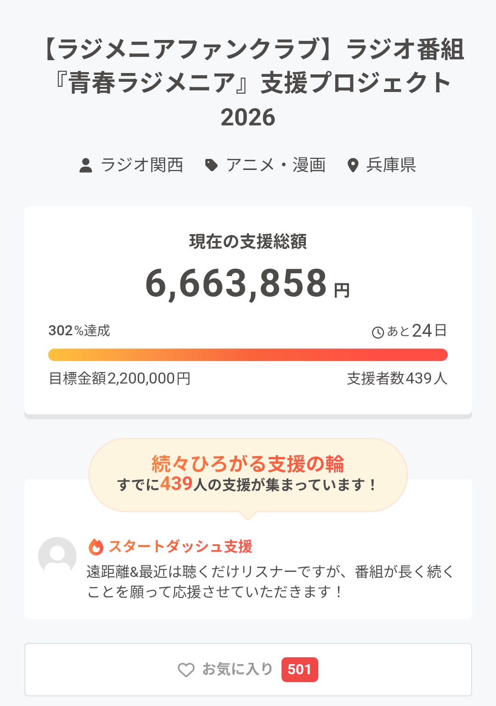Click the スタートダッシュ支援 label

tap(180, 547)
